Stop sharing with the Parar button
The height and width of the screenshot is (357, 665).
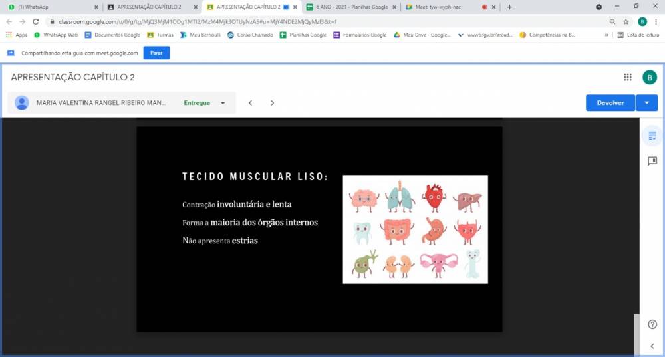click(156, 53)
